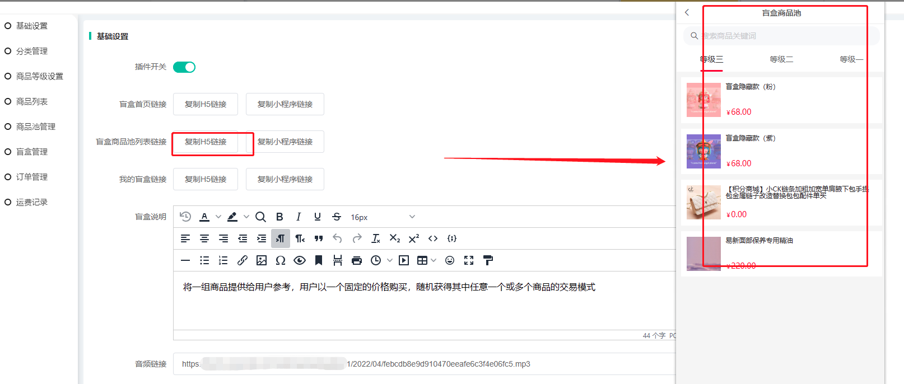Expand the table options dropdown
This screenshot has width=904, height=384.
[434, 260]
